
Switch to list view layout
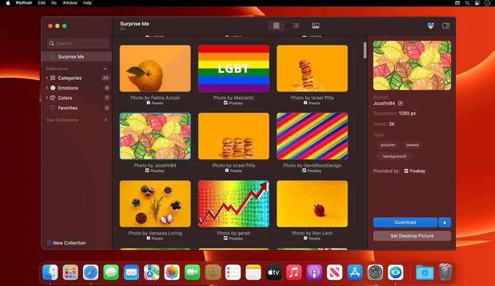point(296,26)
